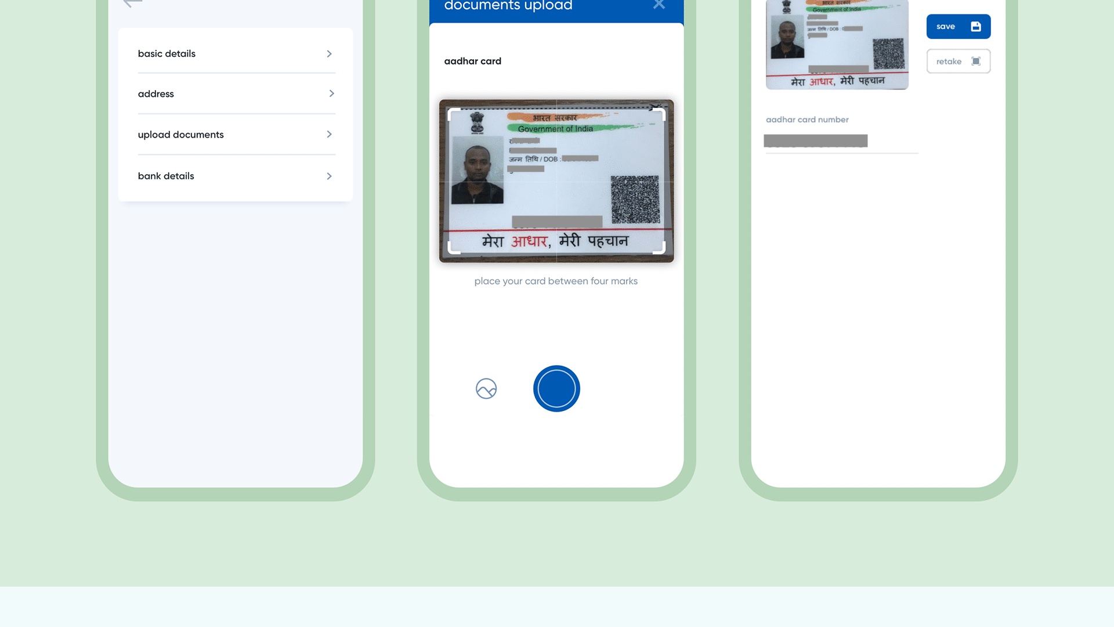Expand the bank details chevron

tap(329, 176)
